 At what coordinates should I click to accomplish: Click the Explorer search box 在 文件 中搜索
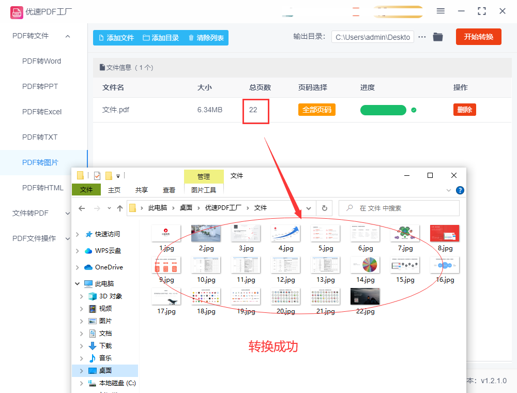click(399, 208)
